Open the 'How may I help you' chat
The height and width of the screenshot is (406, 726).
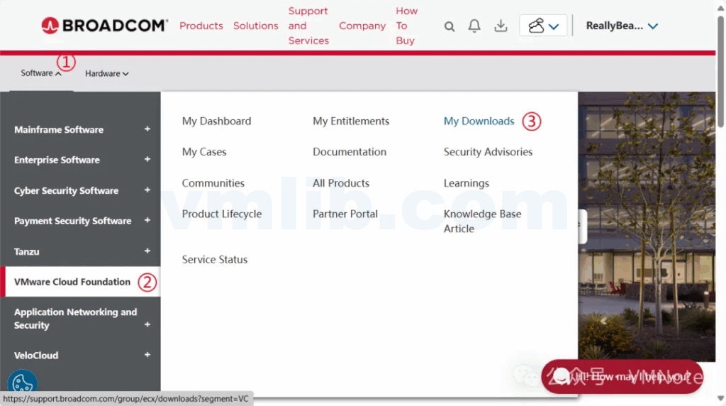(x=622, y=377)
